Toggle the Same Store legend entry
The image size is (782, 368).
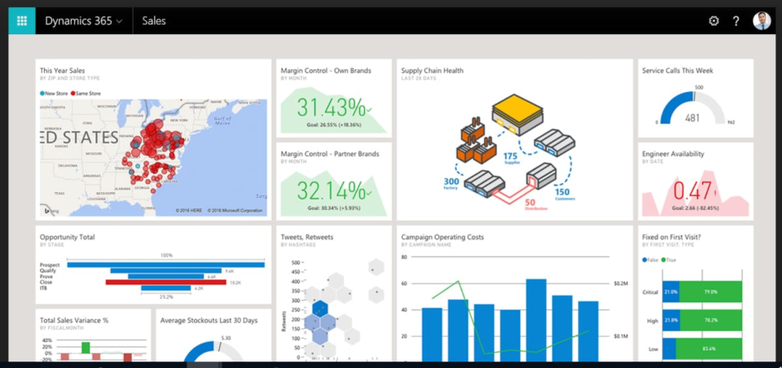[x=90, y=94]
